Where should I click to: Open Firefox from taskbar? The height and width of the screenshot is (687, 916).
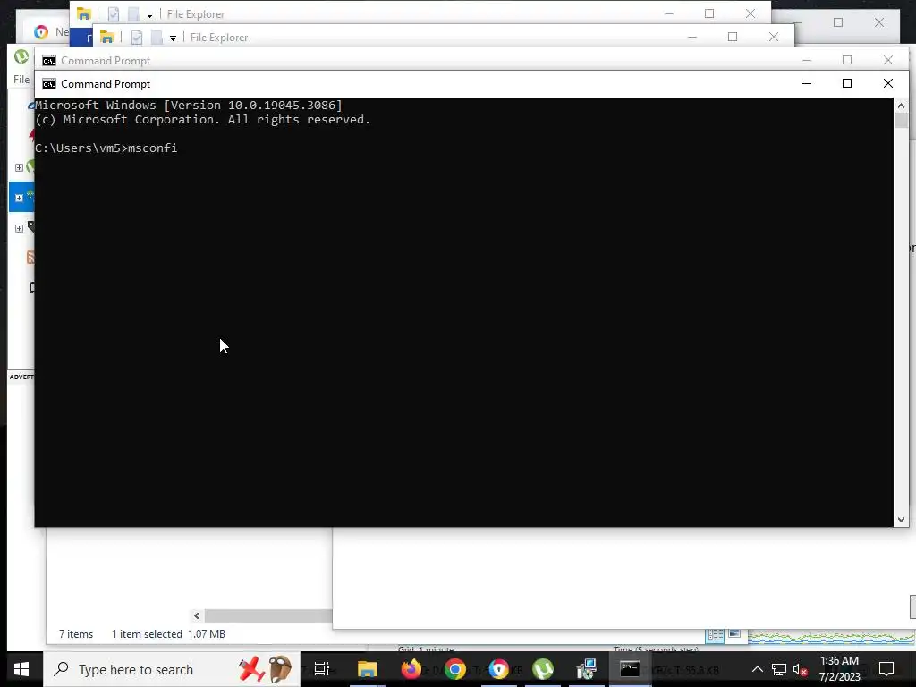(x=411, y=669)
